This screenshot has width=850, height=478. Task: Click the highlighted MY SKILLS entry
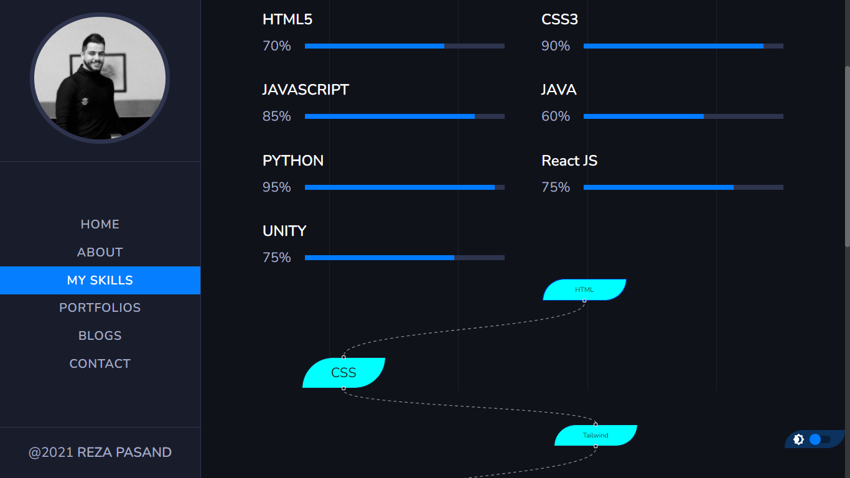100,280
